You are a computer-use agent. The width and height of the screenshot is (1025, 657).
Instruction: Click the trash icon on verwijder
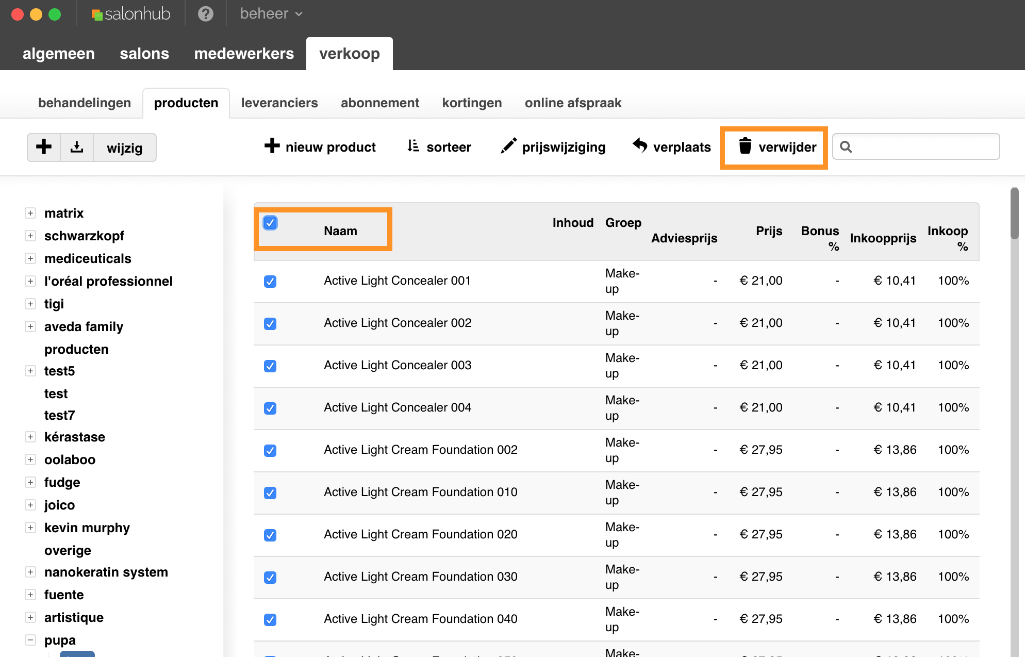(x=745, y=146)
